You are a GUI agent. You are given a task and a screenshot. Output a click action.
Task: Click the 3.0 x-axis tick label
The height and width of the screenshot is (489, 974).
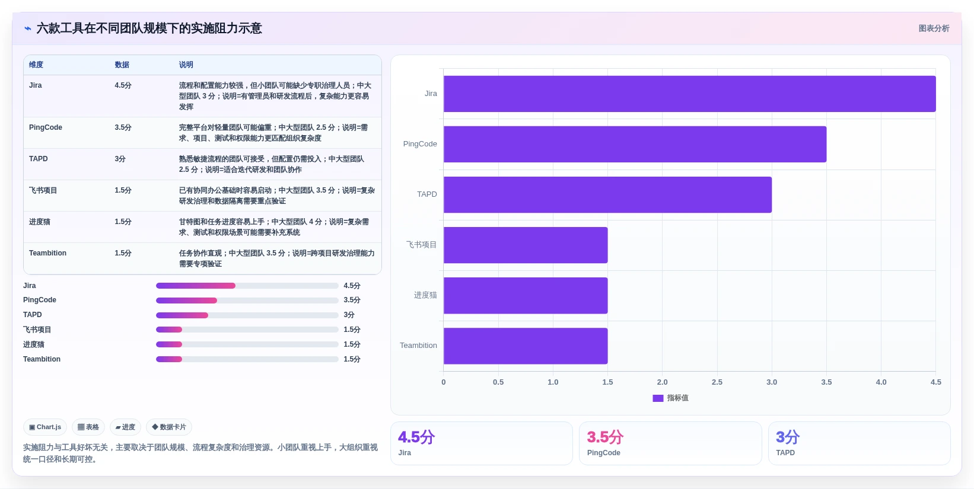(772, 382)
